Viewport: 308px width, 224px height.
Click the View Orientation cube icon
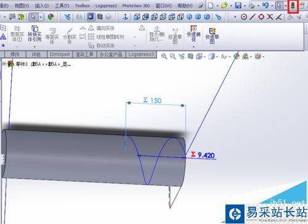coord(199,56)
